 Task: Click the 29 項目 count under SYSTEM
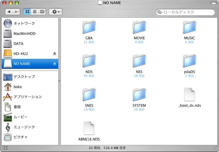click(139, 109)
